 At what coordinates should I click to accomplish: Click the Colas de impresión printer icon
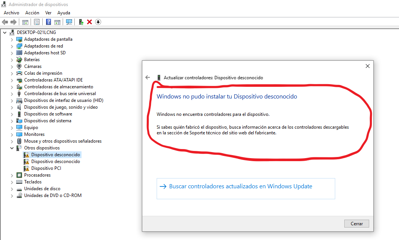19,73
